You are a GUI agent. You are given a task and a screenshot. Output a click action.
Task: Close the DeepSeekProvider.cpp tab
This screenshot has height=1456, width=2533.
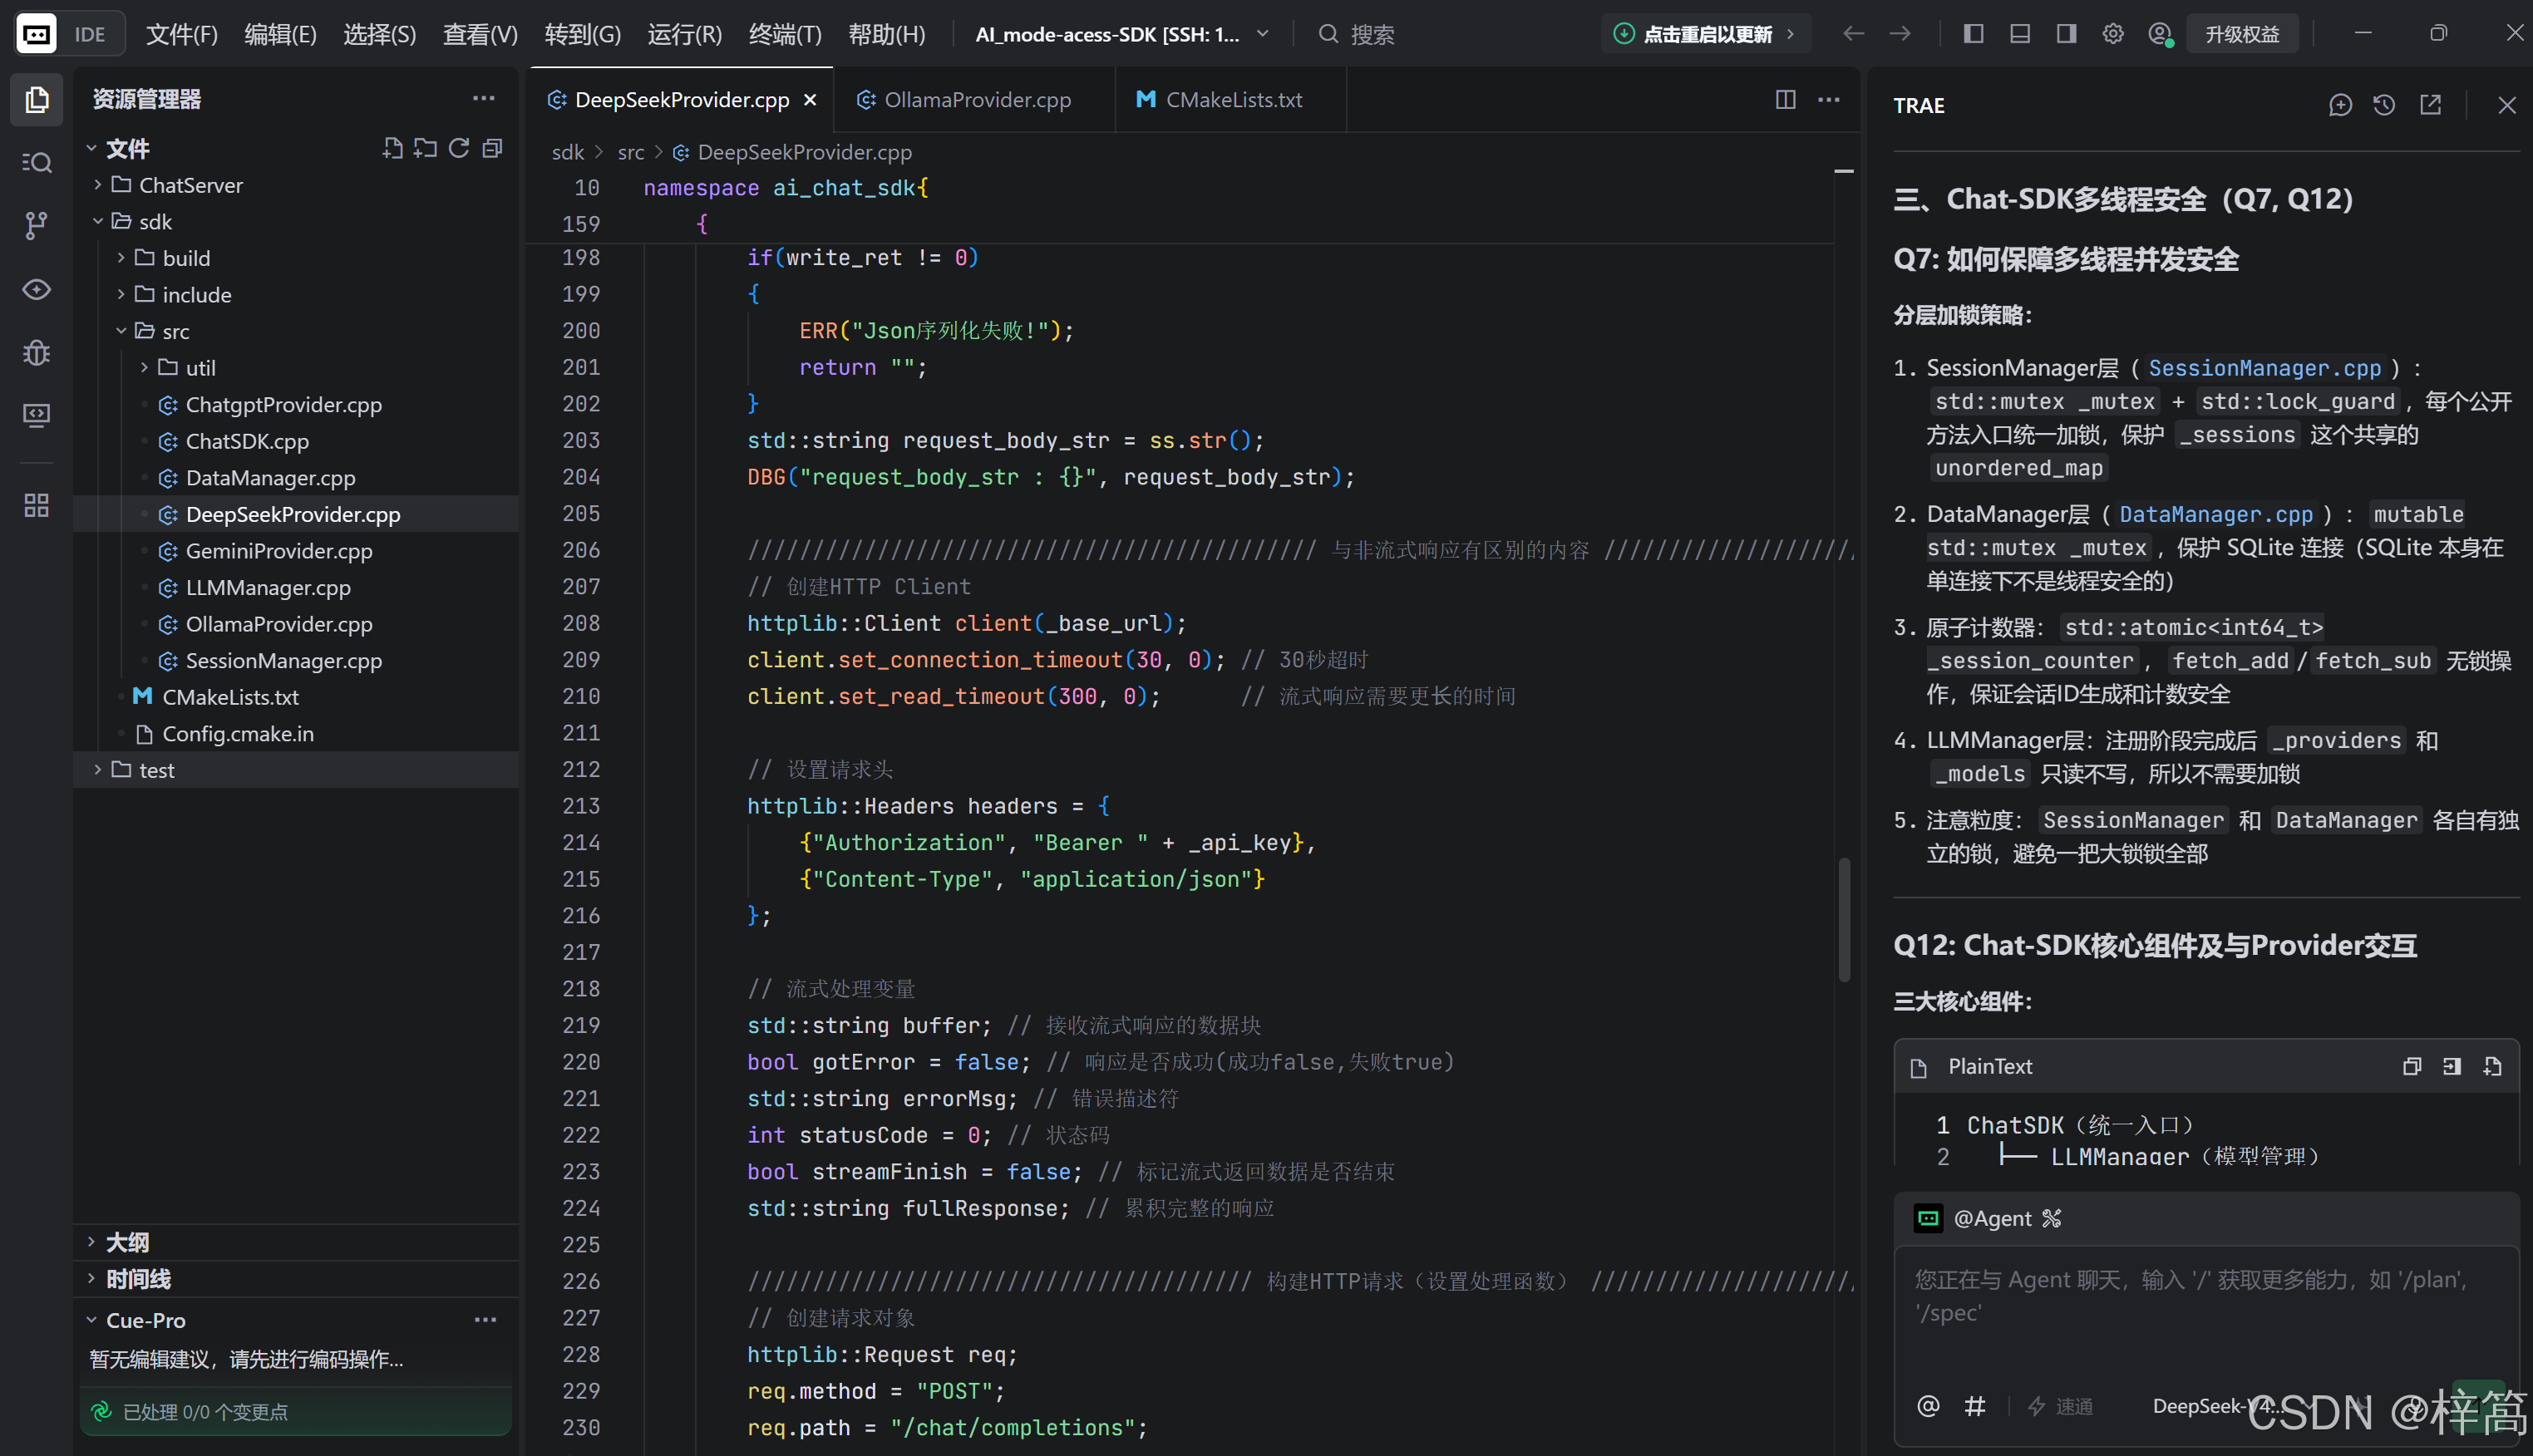810,99
